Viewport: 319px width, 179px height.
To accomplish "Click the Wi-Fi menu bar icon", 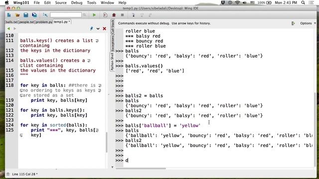I will pos(237,2).
